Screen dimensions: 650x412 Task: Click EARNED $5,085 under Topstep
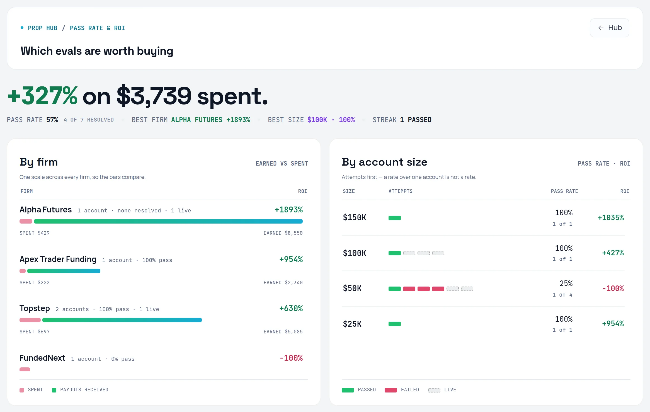coord(283,332)
